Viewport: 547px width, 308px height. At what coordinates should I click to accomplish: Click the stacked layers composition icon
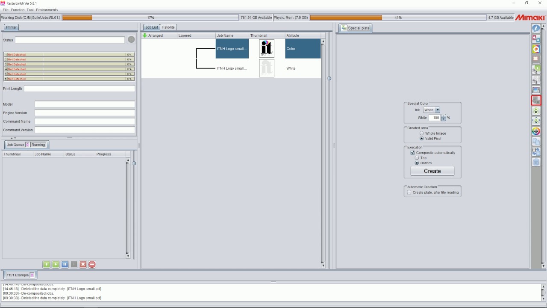(x=536, y=111)
